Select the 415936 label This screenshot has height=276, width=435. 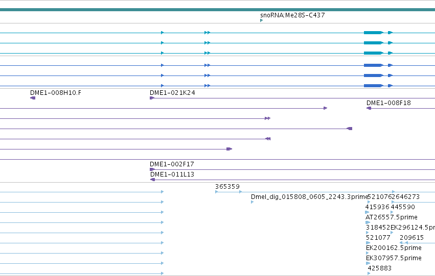(x=377, y=207)
